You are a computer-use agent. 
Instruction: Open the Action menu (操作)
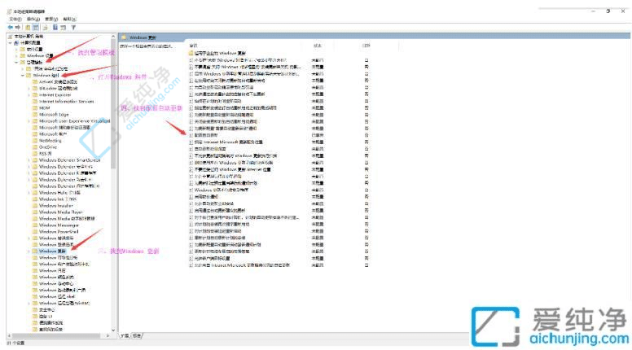pos(33,19)
